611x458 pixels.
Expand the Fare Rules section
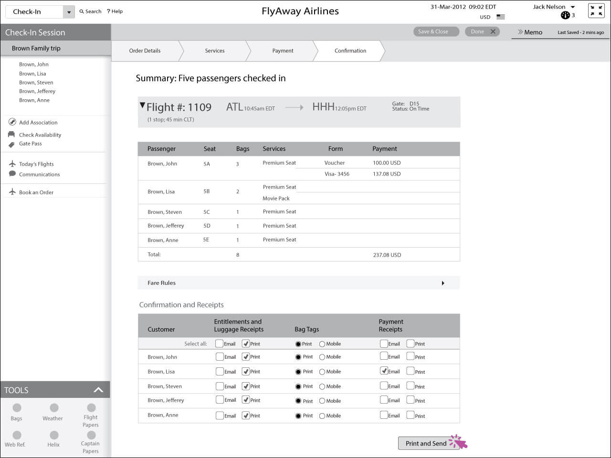coord(442,282)
